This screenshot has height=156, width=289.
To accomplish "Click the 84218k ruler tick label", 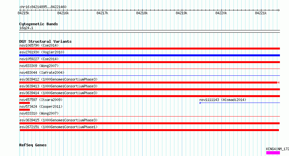I will click(x=142, y=13).
